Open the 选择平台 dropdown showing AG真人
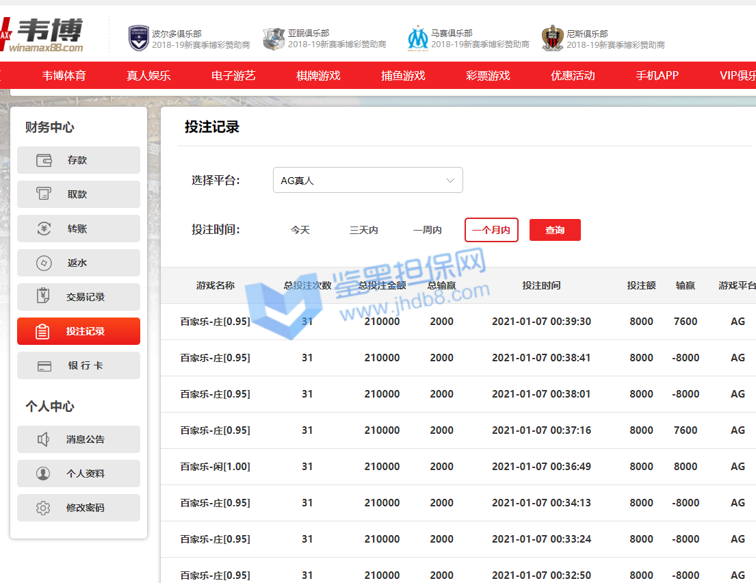 367,181
